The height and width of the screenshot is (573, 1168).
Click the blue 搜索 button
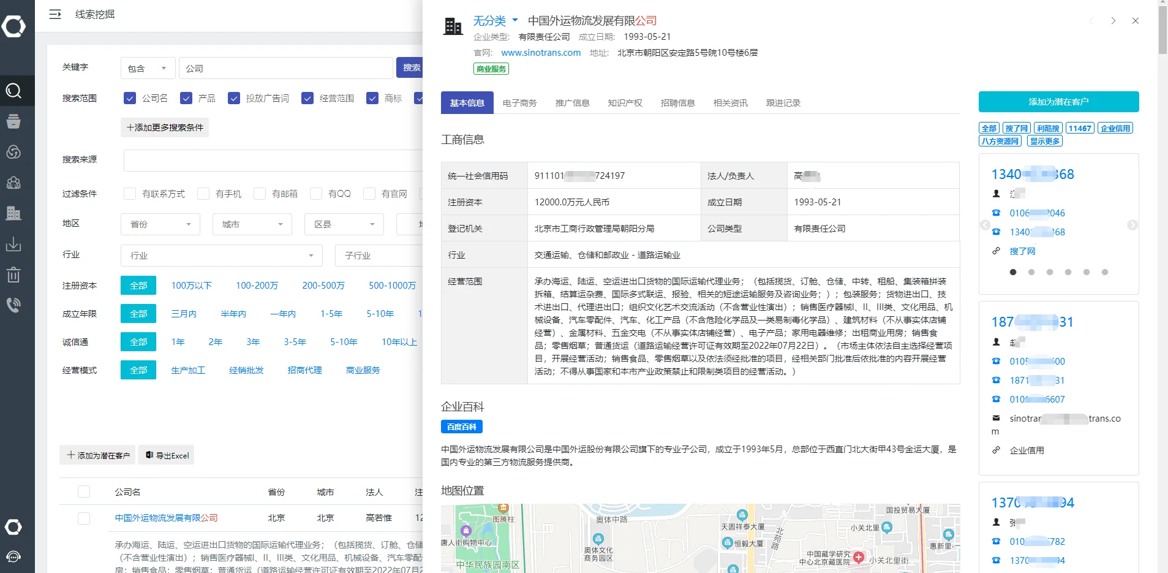click(x=410, y=67)
